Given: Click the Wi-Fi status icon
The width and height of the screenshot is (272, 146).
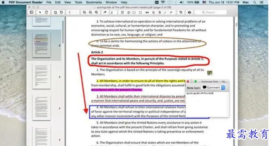Looking at the screenshot, I should [163, 2].
